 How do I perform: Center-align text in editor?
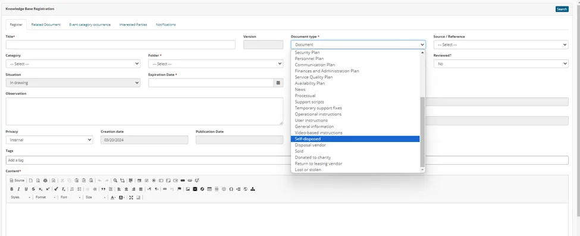tap(126, 189)
